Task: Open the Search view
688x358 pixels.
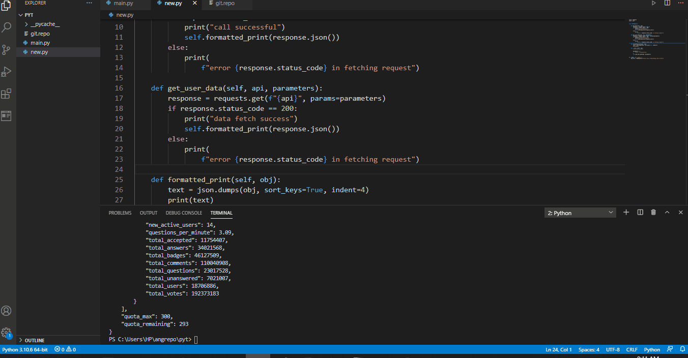Action: [x=7, y=27]
